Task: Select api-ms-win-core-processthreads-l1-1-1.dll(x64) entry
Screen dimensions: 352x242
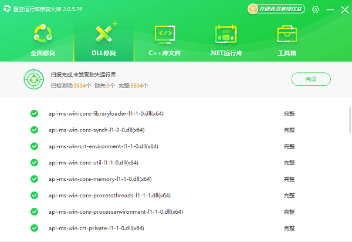Action: (110, 196)
